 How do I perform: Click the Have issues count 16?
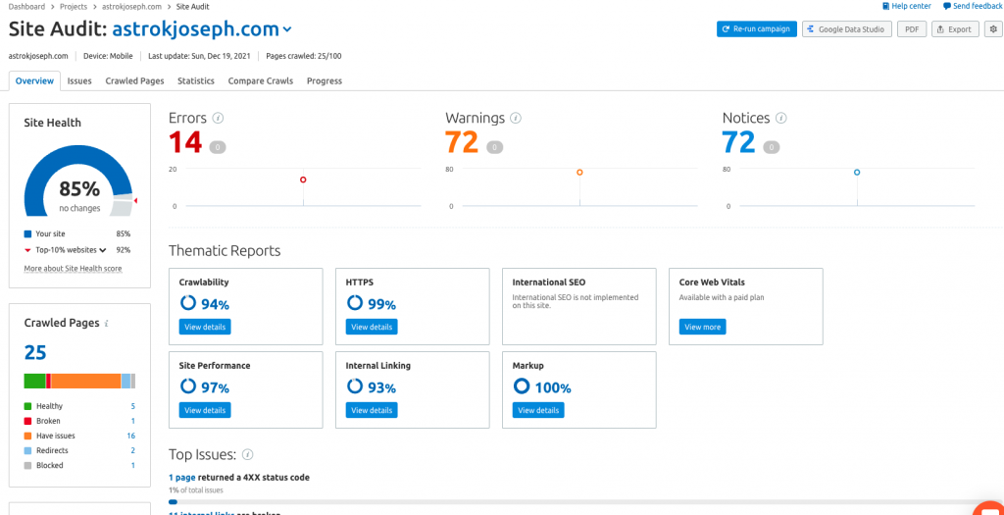tap(131, 436)
